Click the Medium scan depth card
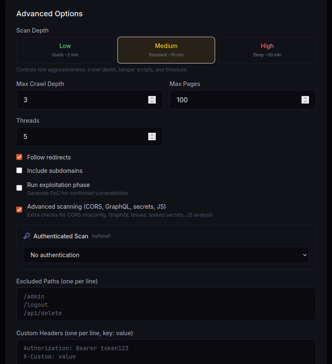 (x=166, y=50)
